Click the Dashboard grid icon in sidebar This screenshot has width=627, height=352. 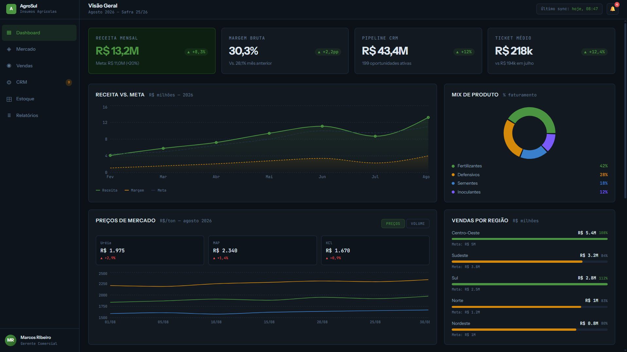pyautogui.click(x=9, y=33)
